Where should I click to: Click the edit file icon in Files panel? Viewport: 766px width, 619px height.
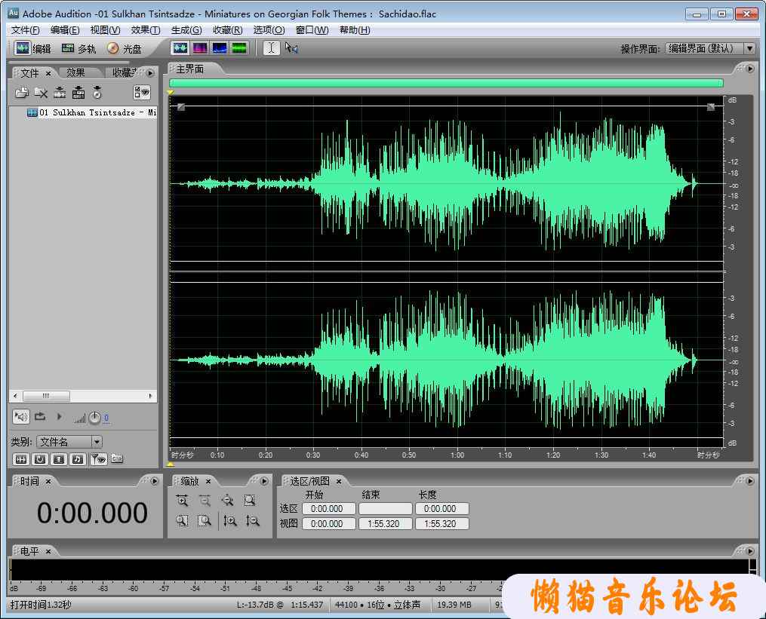tap(60, 92)
